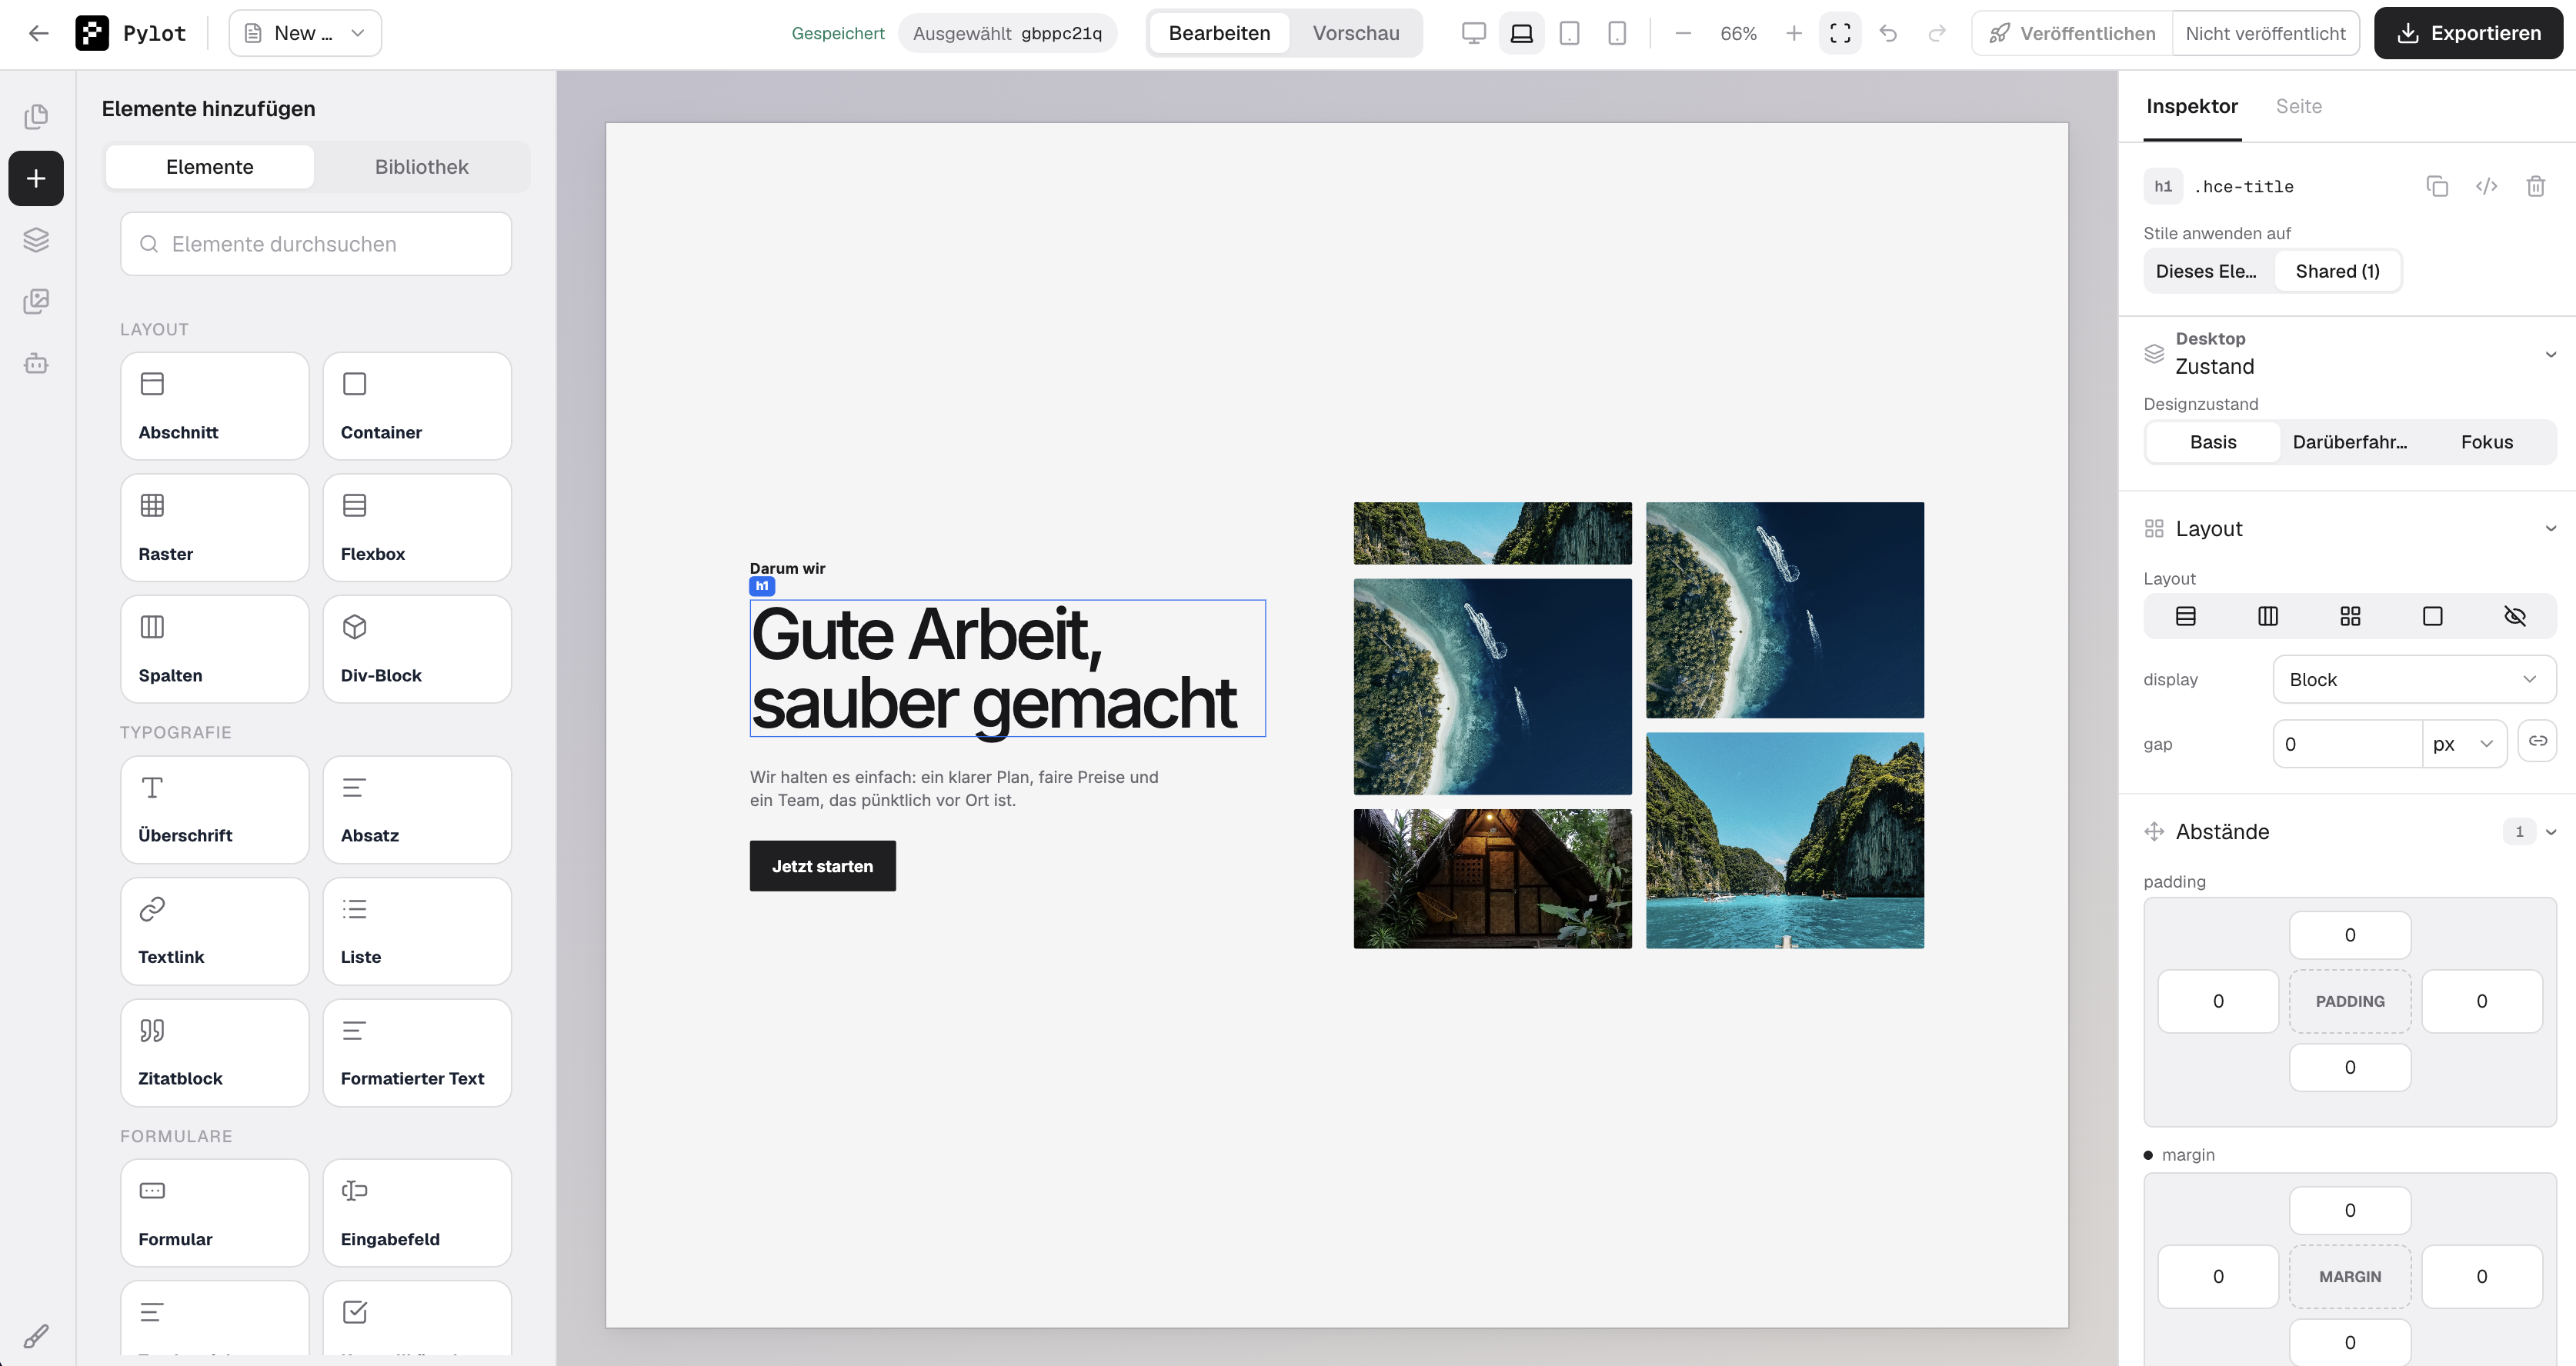This screenshot has height=1366, width=2576.
Task: Click the fit-to-screen icon
Action: point(1840,33)
